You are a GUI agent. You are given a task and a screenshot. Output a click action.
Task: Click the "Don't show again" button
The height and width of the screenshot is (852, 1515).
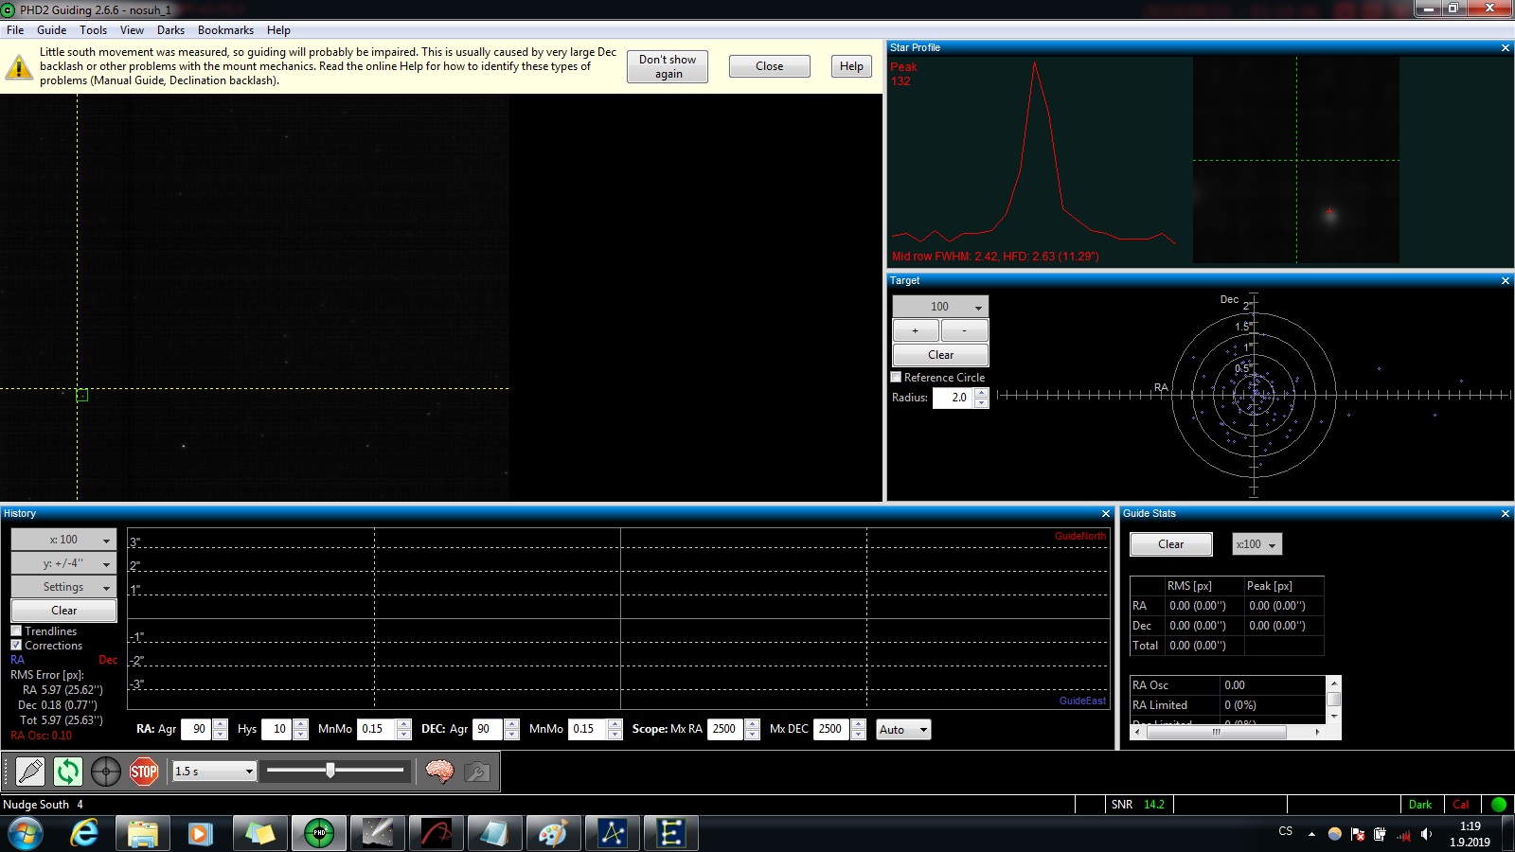coord(667,66)
